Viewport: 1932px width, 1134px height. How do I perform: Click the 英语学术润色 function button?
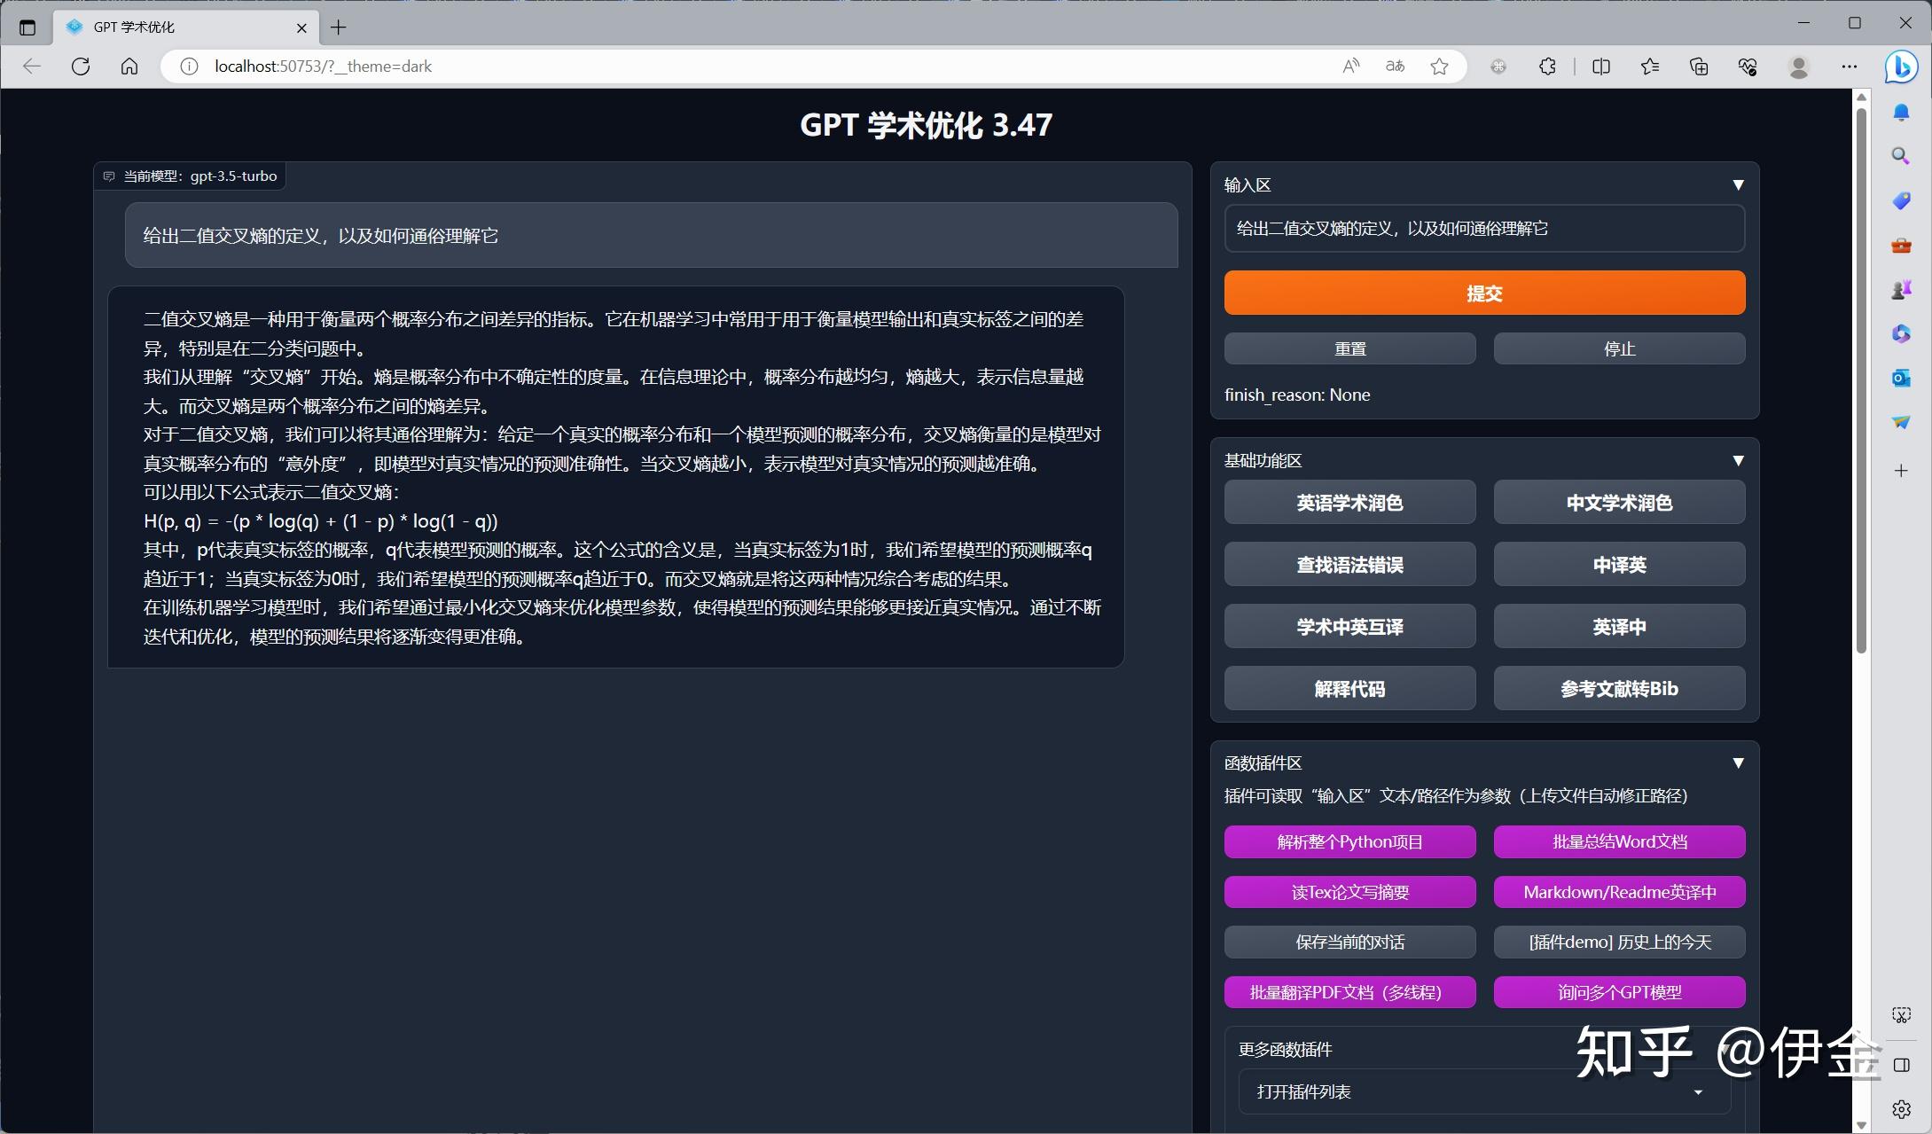(x=1349, y=502)
